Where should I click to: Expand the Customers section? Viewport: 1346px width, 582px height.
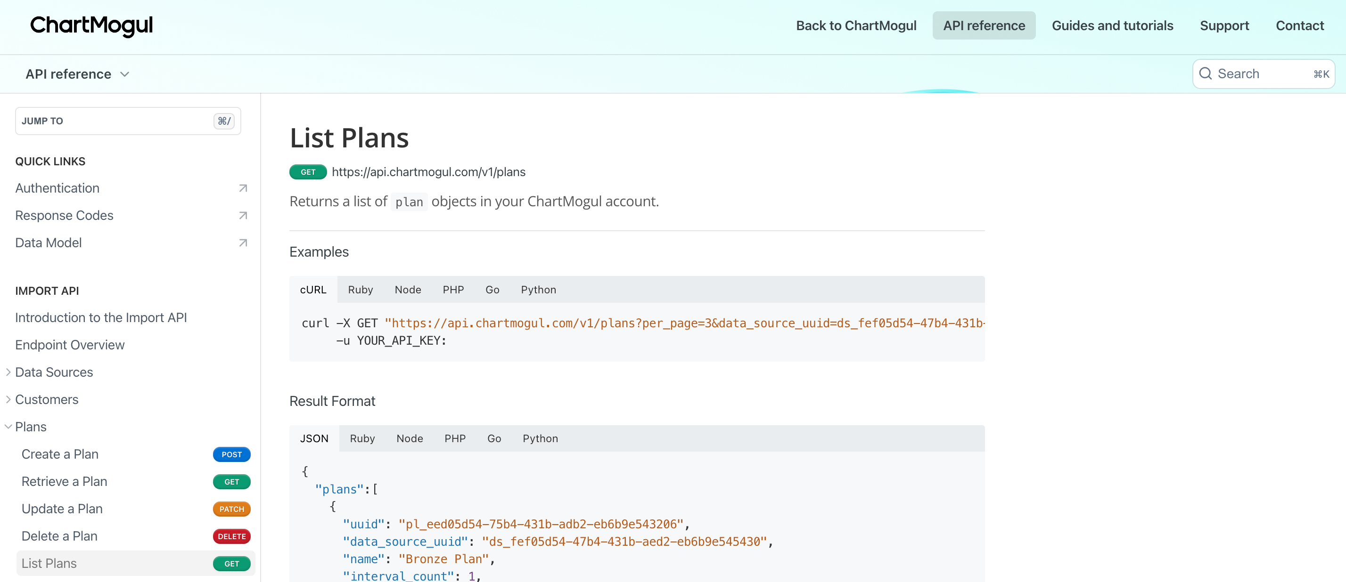coord(8,399)
